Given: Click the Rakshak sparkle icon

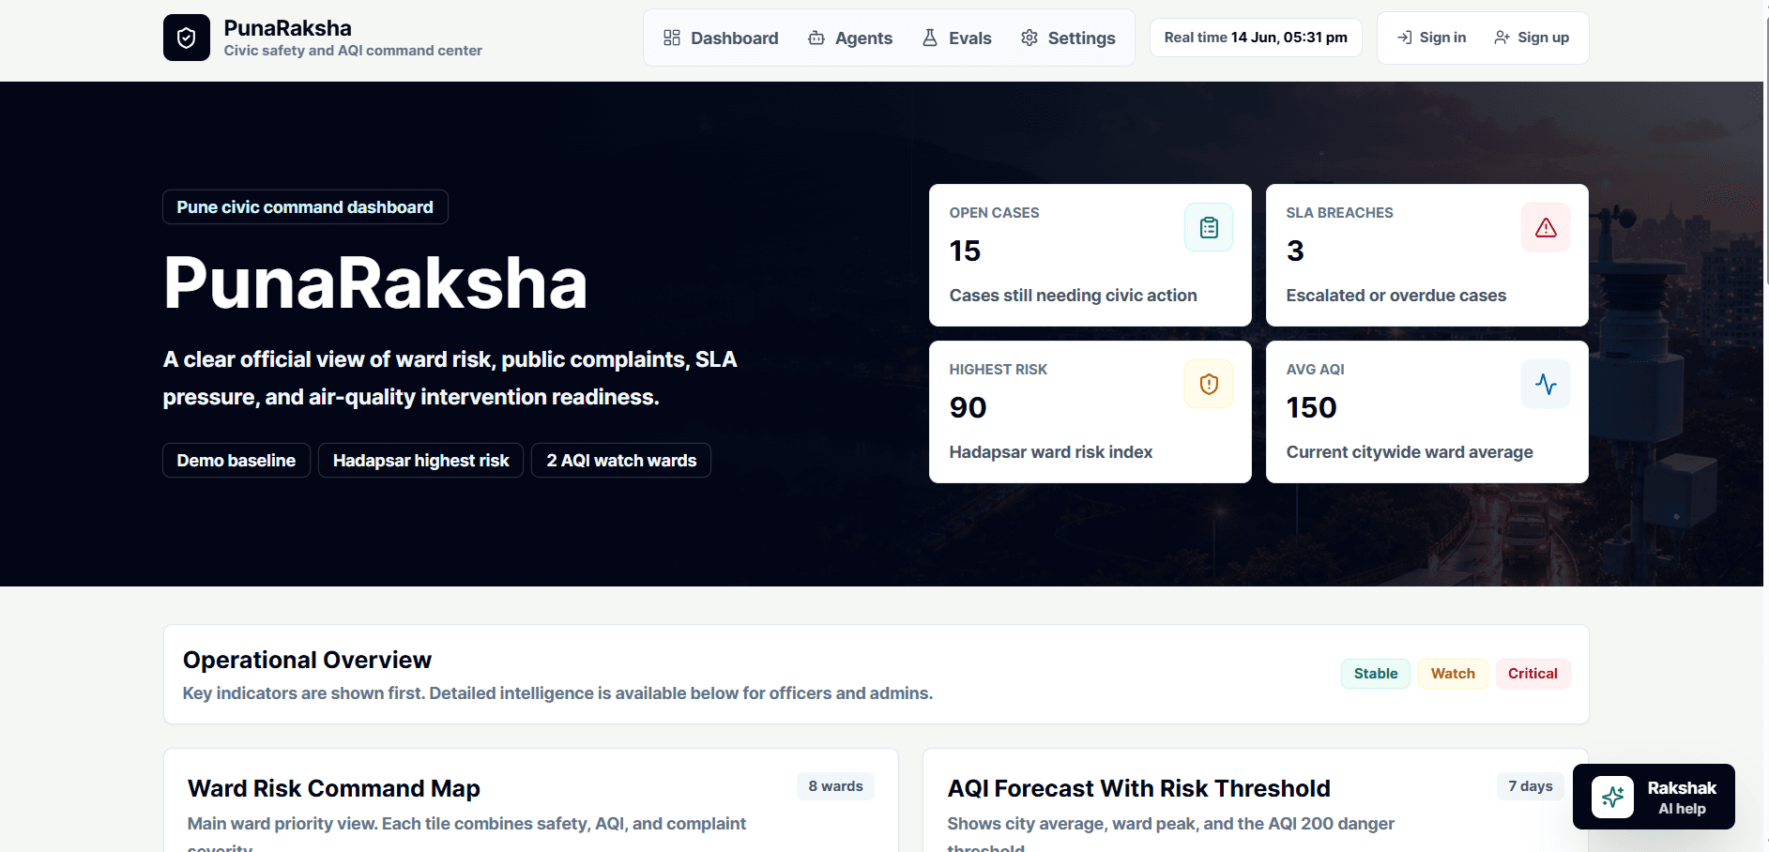Looking at the screenshot, I should (1612, 798).
